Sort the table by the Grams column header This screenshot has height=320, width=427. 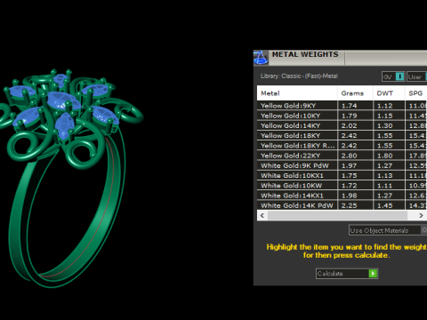coord(355,93)
